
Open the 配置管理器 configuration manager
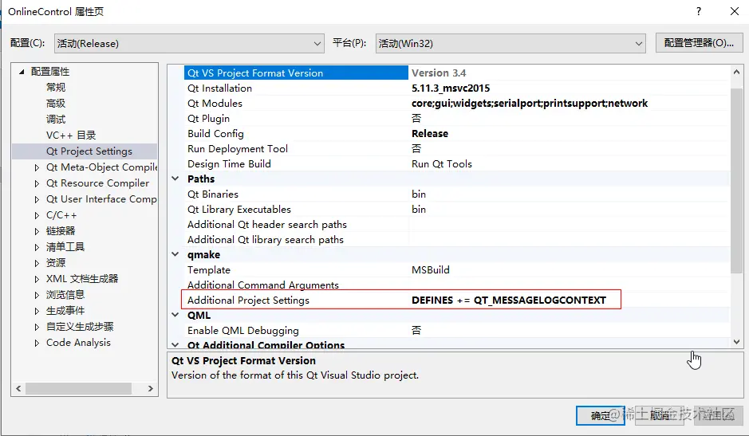[x=699, y=43]
